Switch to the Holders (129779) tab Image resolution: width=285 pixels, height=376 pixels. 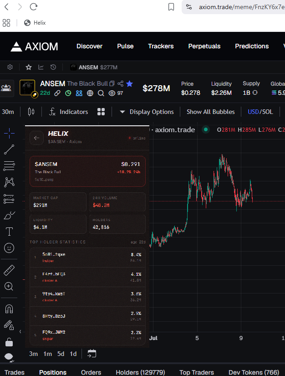(140, 372)
